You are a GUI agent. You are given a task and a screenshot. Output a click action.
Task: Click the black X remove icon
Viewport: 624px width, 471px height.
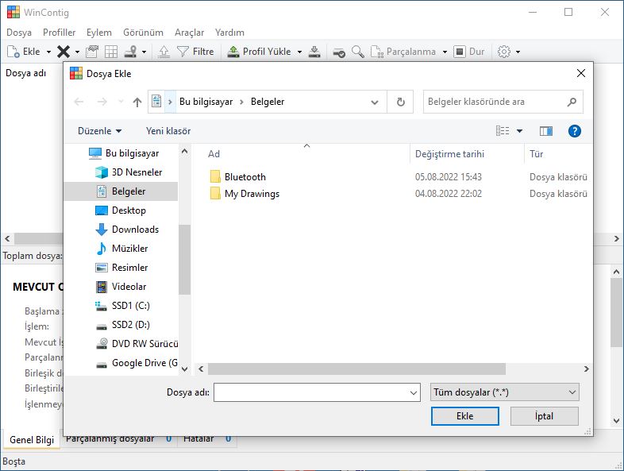click(x=64, y=52)
